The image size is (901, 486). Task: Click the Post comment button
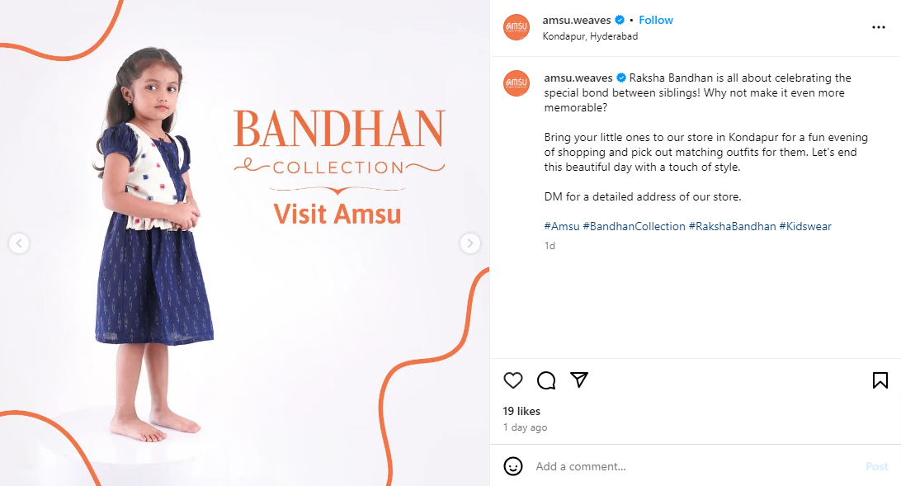point(877,466)
